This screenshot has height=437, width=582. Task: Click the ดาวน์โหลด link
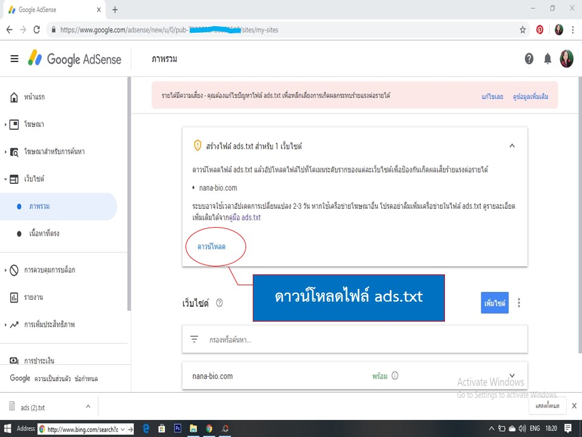[x=211, y=247]
